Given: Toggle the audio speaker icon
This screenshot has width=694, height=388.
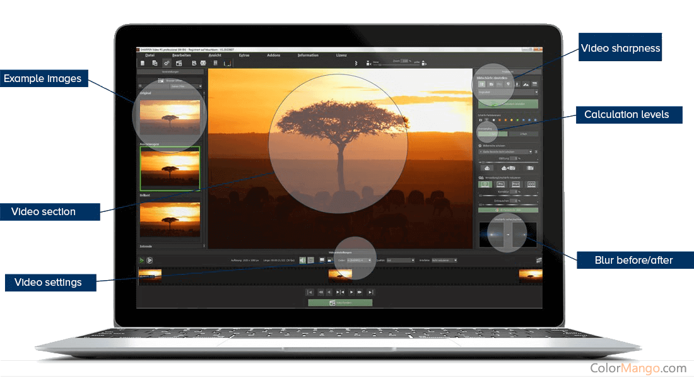Looking at the screenshot, I should (302, 260).
